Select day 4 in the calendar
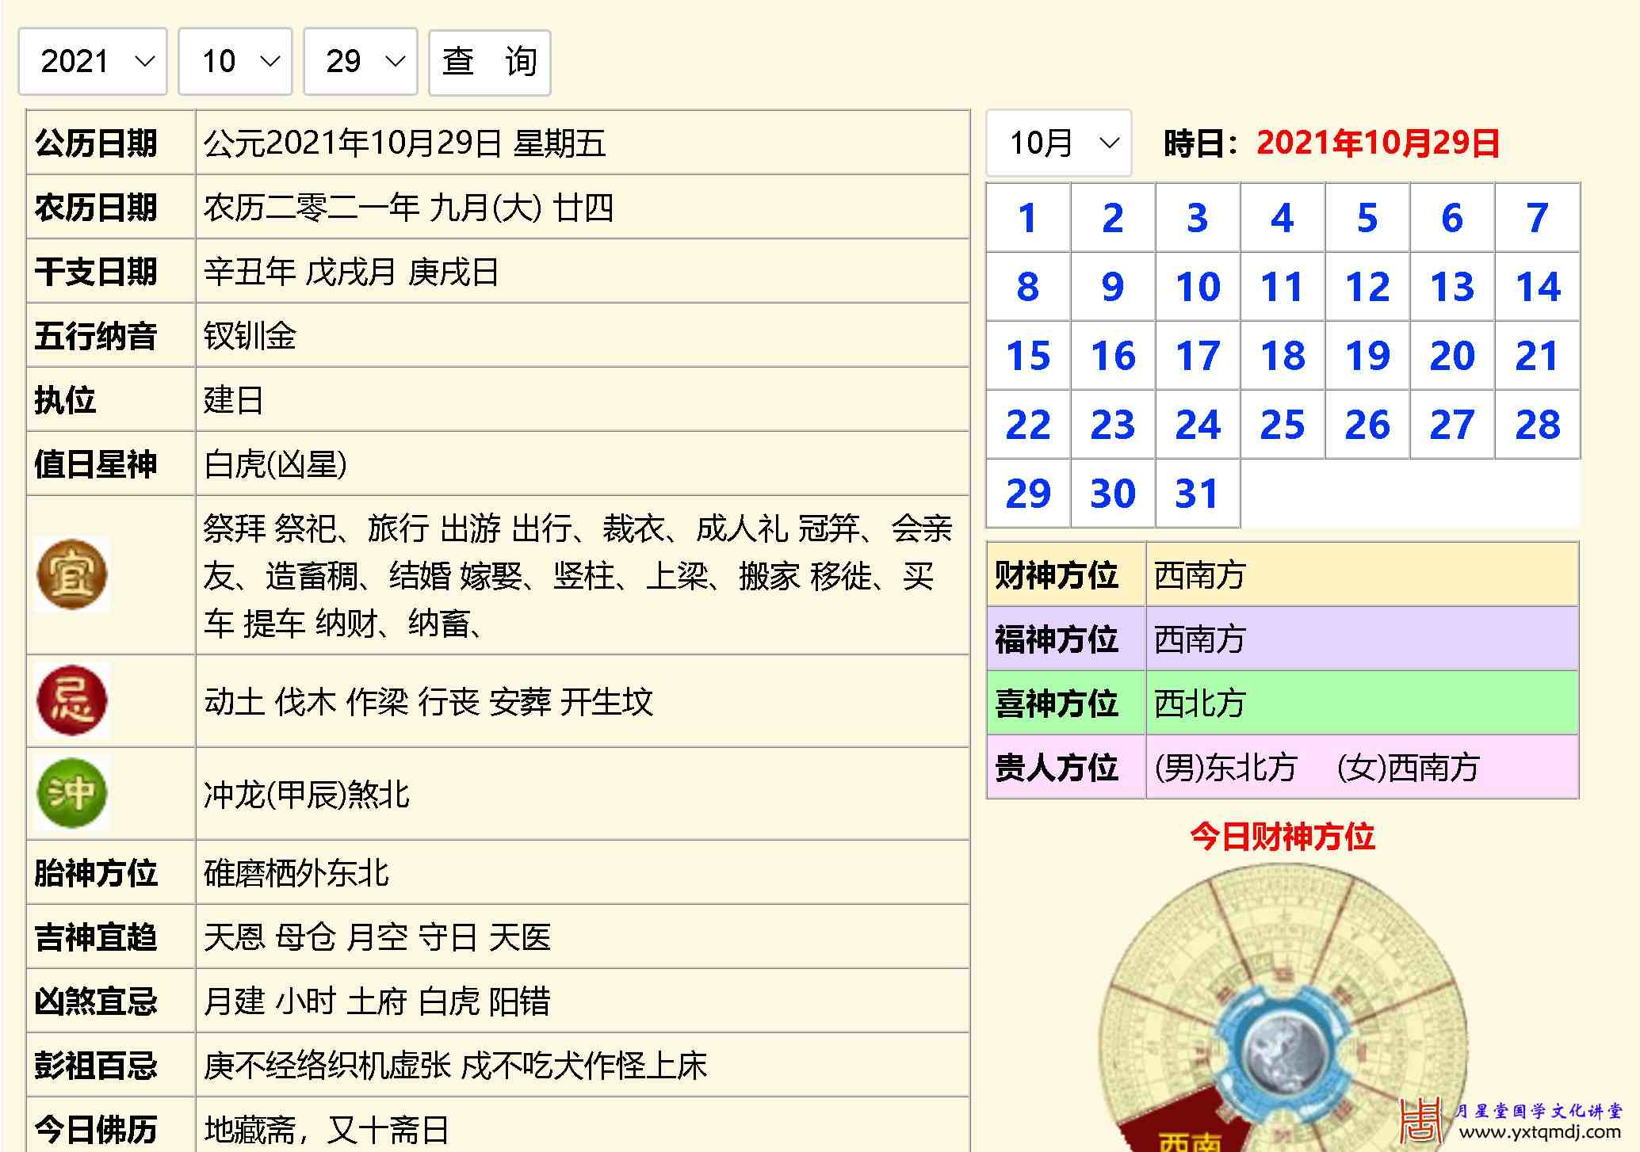Screen dimensions: 1640x1152 1283,218
